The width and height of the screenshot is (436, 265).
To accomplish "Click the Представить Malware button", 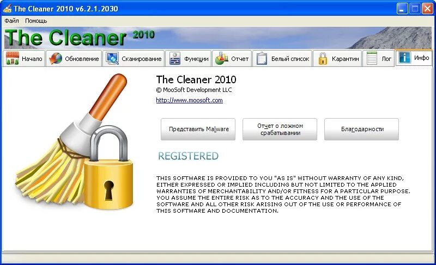I will coord(198,130).
